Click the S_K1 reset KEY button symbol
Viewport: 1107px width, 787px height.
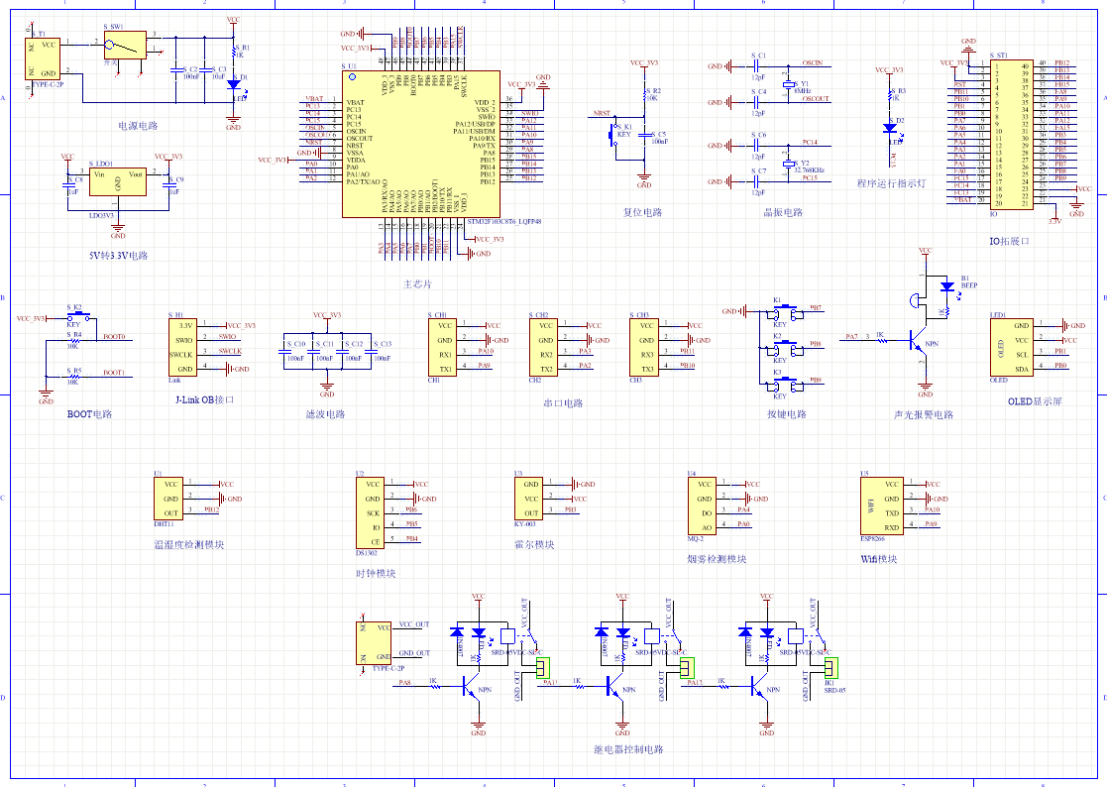[x=617, y=139]
